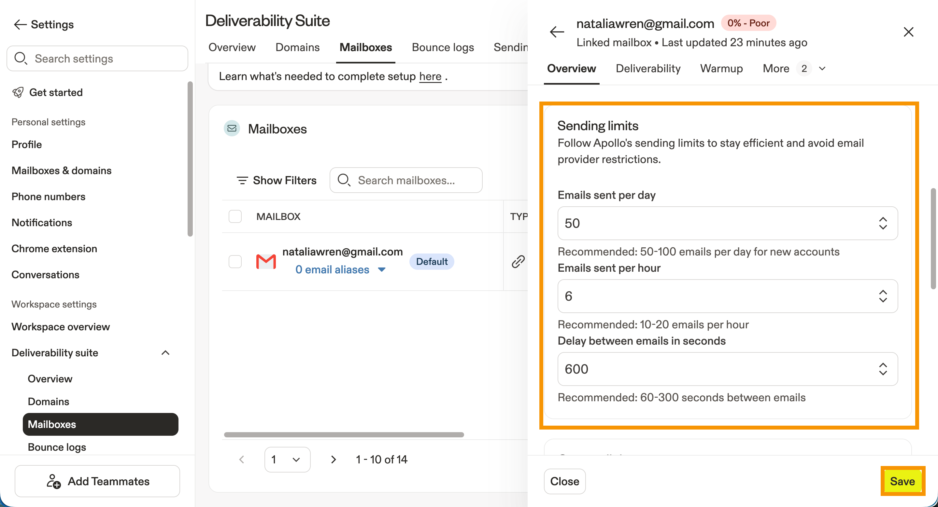Click the envelope icon beside Mailboxes heading

click(232, 129)
